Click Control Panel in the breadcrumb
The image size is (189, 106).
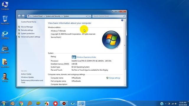(38, 16)
